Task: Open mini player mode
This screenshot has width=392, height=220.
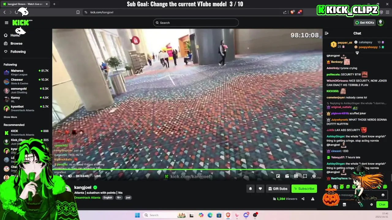Action: [278, 176]
